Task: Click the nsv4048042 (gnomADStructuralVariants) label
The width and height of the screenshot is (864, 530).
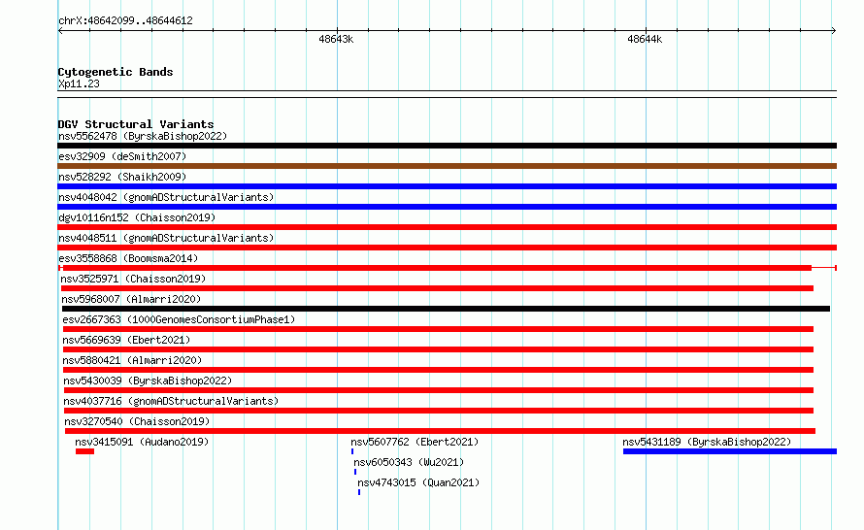Action: (166, 197)
